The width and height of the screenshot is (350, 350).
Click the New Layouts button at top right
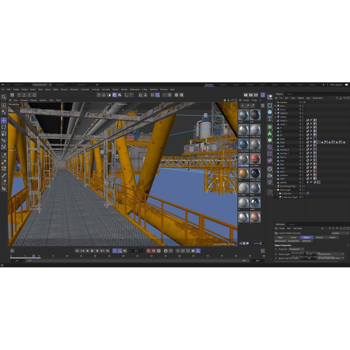336,85
